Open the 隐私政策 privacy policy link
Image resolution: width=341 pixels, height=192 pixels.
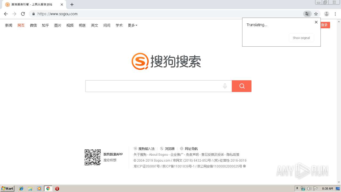pyautogui.click(x=233, y=155)
